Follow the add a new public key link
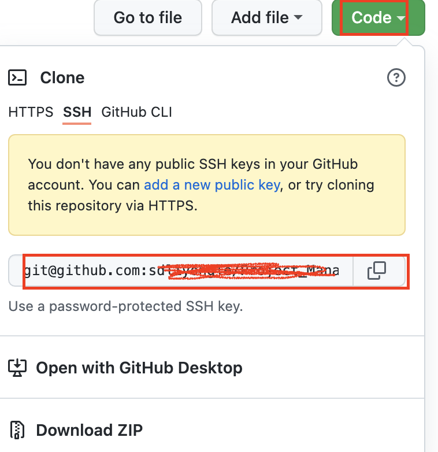Viewport: 438px width, 452px height. click(212, 185)
